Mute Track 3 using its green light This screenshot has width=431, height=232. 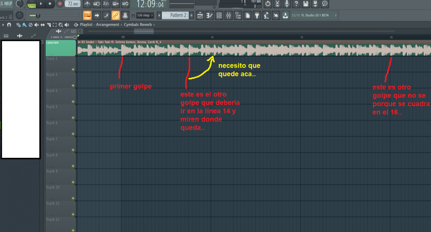pos(73,86)
